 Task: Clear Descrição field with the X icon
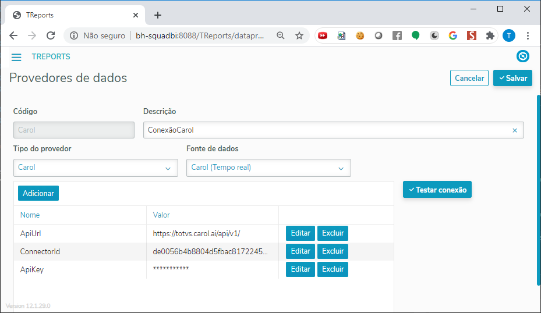click(x=515, y=130)
